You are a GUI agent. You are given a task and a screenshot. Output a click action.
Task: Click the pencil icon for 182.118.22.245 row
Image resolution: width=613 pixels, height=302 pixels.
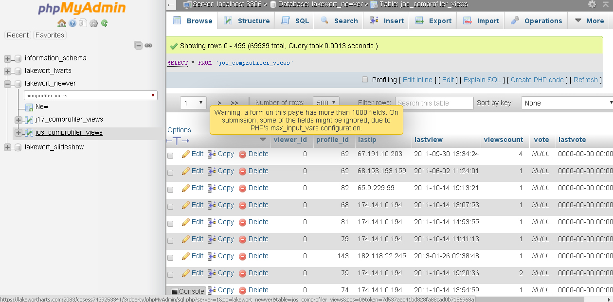[185, 256]
